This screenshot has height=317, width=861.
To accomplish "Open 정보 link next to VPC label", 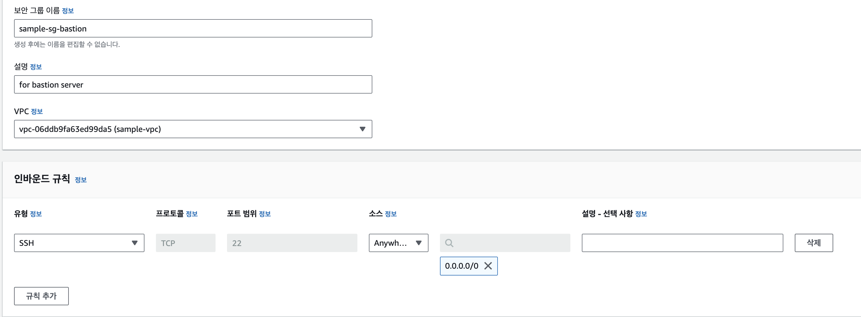I will (37, 112).
